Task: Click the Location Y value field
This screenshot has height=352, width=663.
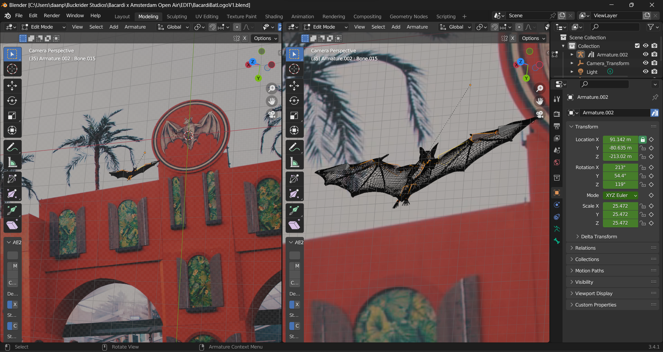Action: [620, 148]
